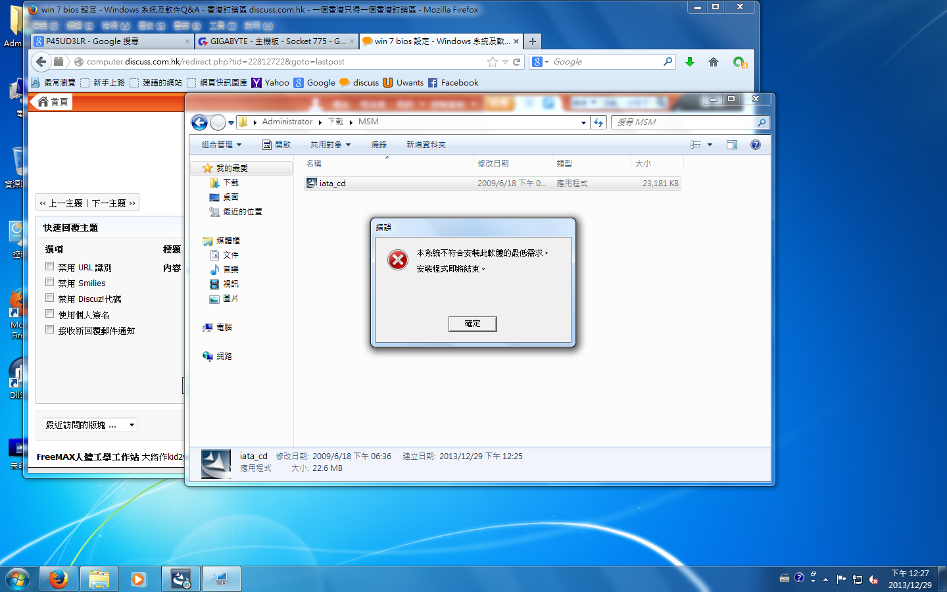Click 開啟 in the Explorer toolbar
The height and width of the screenshot is (592, 947).
276,145
